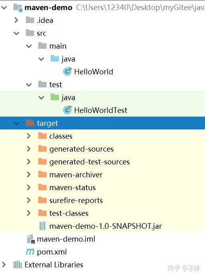
Task: Expand the generated-test-sources folder
Action: point(29,162)
